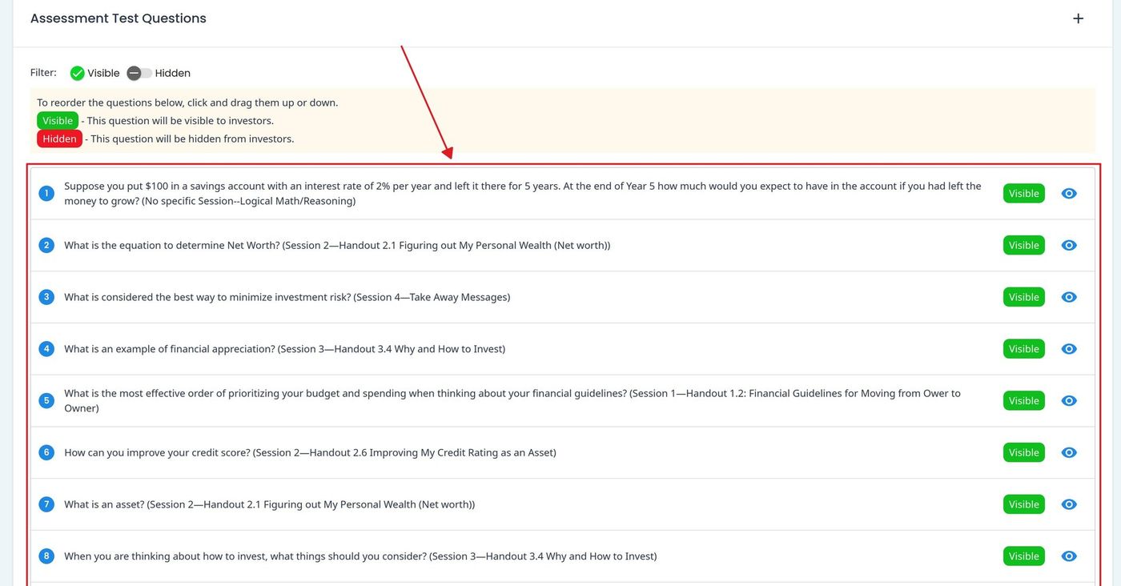The height and width of the screenshot is (586, 1121).
Task: Click the number 2 badge
Action: click(x=46, y=246)
